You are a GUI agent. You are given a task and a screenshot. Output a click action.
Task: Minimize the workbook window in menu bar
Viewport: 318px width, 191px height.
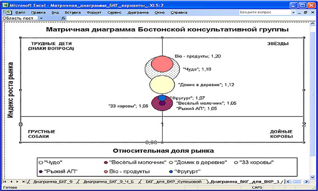click(x=299, y=13)
